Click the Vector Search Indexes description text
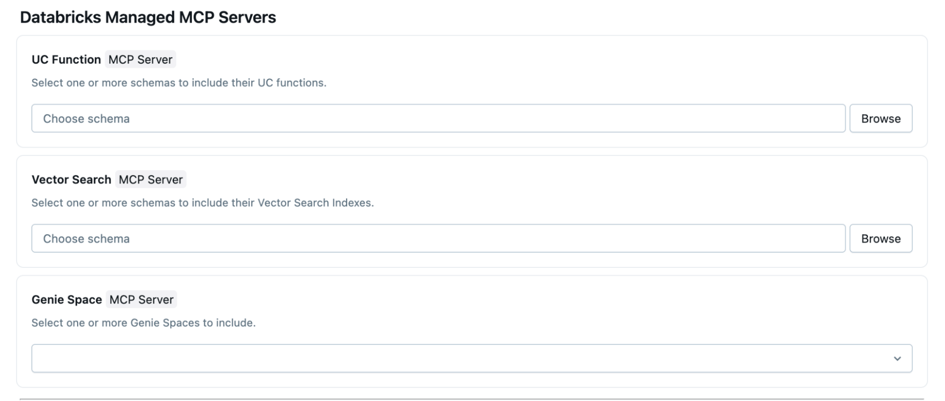This screenshot has width=945, height=401. tap(202, 203)
